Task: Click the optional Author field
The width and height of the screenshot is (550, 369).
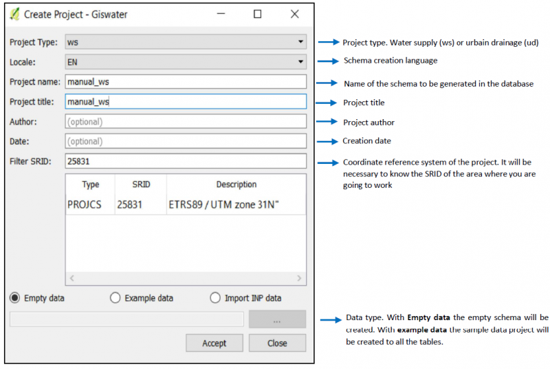Action: coord(185,122)
